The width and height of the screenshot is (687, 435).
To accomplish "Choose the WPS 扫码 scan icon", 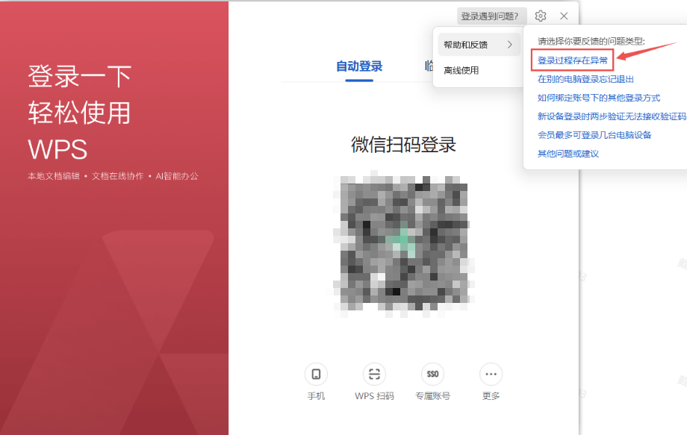I will (x=374, y=374).
